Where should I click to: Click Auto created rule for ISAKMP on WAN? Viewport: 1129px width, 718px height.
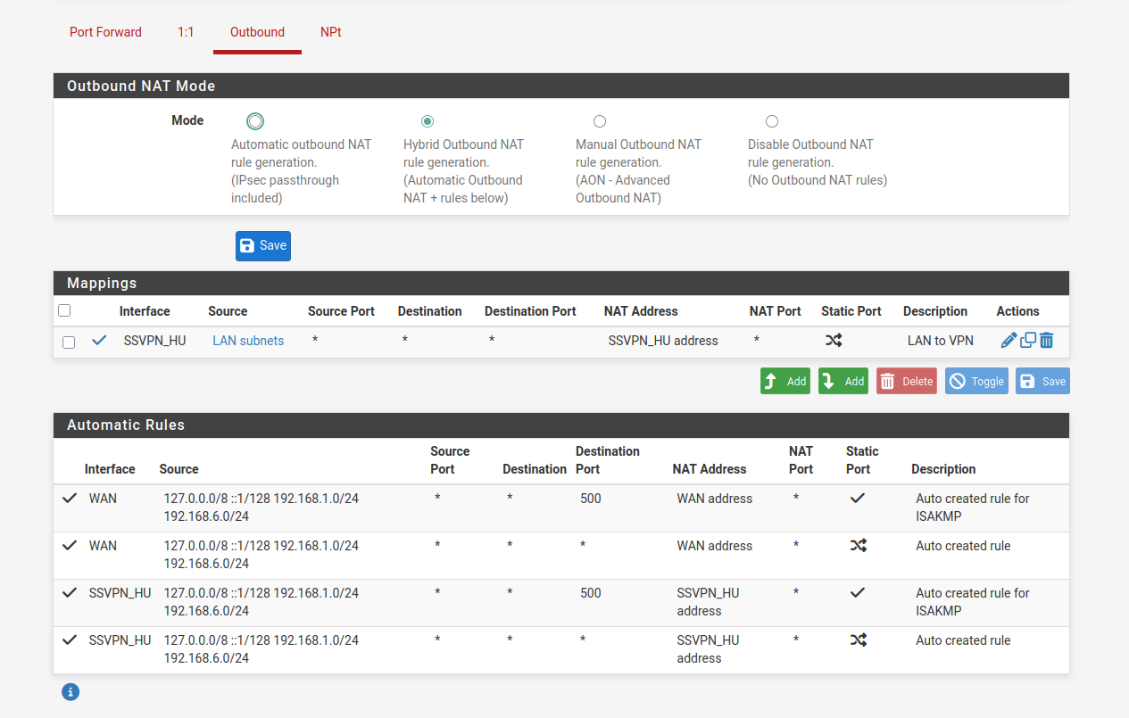973,508
